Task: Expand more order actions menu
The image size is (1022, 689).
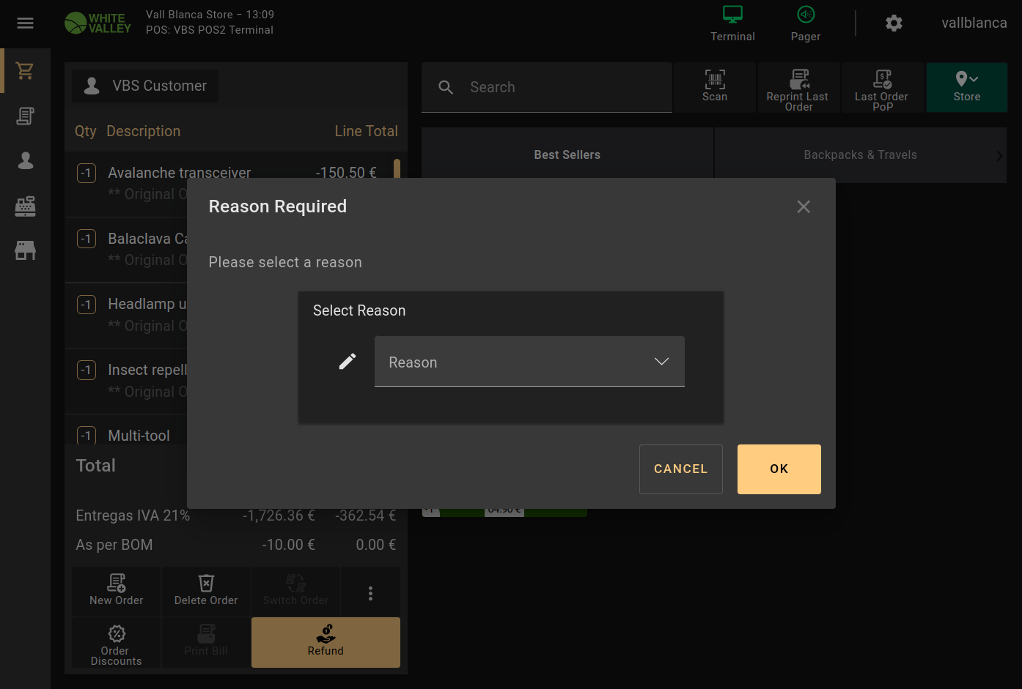Action: click(x=370, y=593)
